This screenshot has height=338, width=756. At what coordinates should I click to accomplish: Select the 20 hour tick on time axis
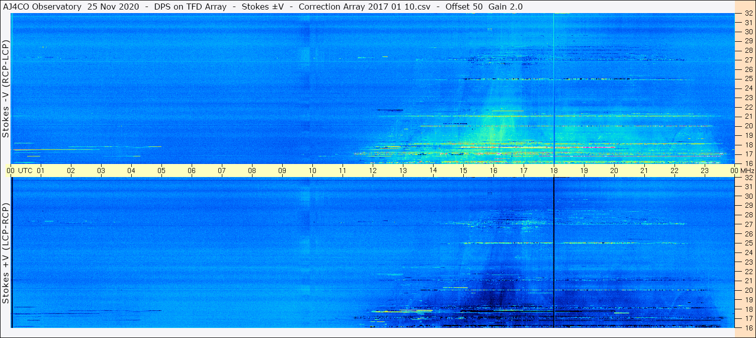[x=614, y=171]
